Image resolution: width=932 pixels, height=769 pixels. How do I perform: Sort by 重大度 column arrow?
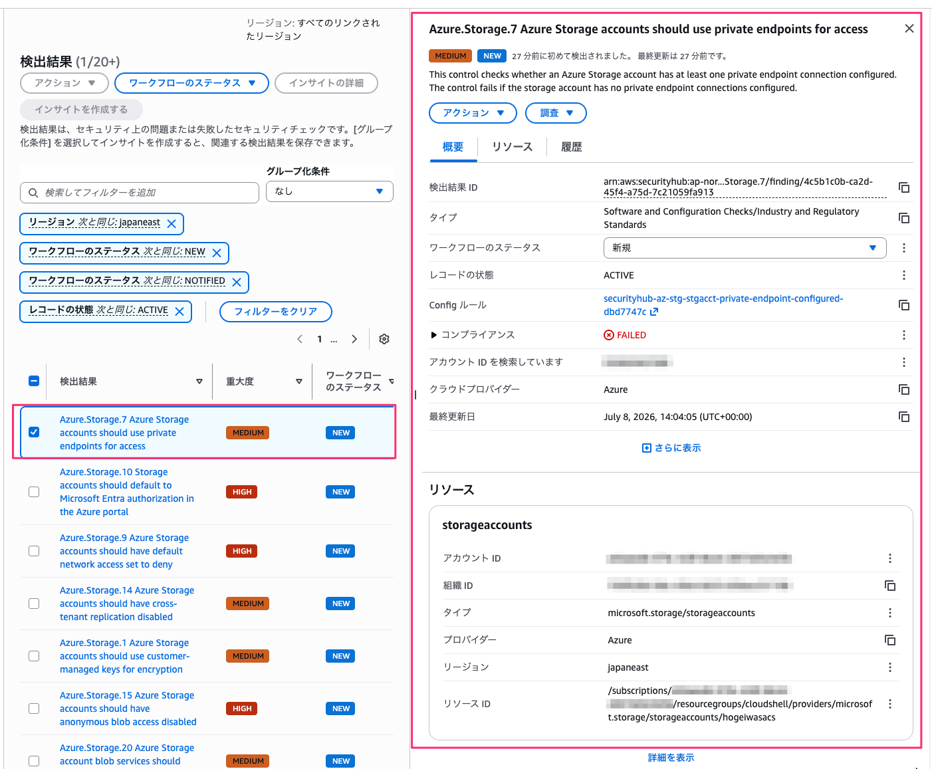click(299, 382)
